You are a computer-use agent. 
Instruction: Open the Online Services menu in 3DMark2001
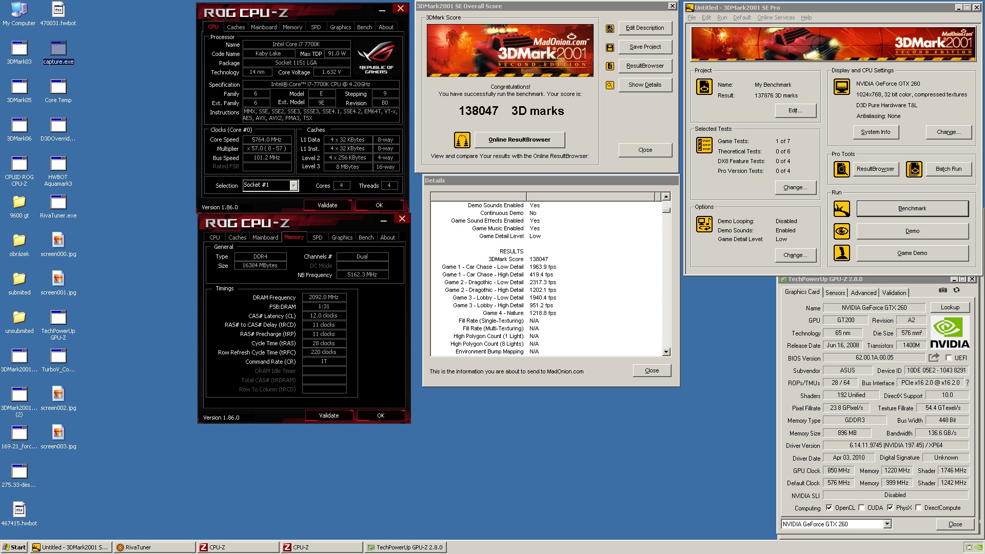point(776,17)
